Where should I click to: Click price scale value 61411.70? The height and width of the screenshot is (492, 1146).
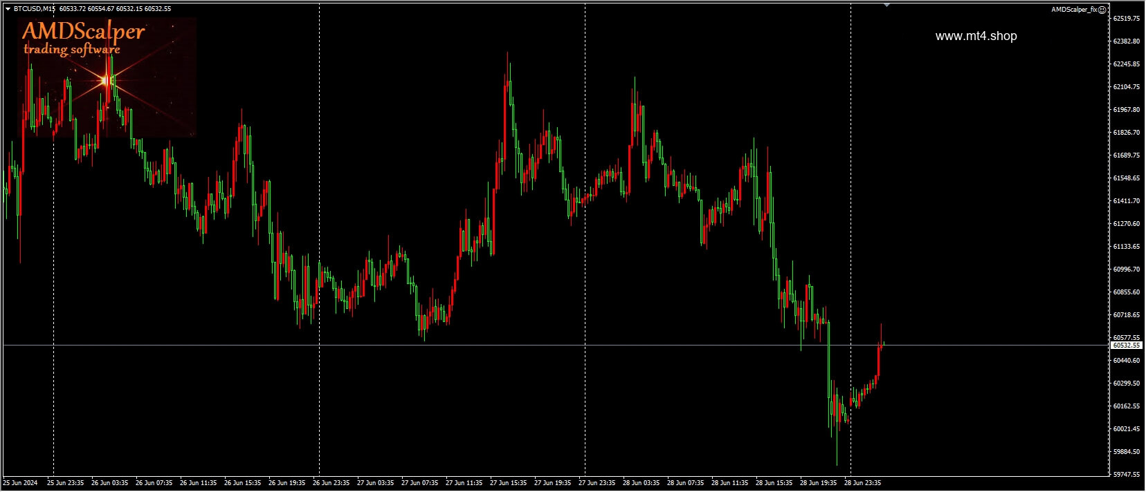click(x=1126, y=201)
